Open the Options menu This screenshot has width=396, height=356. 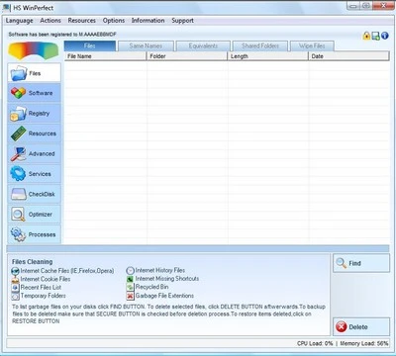tap(114, 21)
